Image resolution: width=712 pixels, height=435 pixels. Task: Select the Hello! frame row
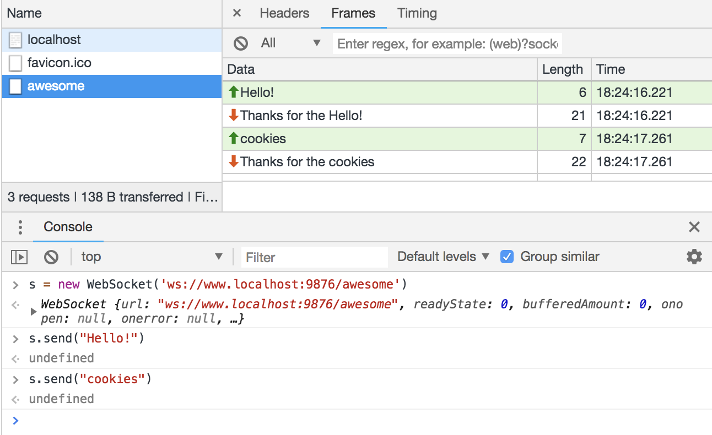coord(467,93)
